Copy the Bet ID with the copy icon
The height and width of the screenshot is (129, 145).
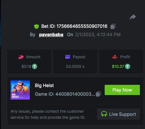(x=113, y=26)
